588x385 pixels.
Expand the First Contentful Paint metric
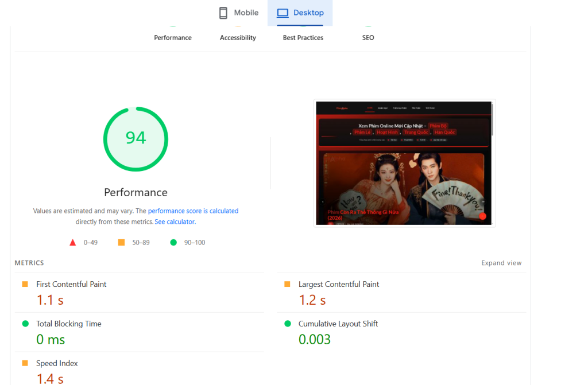point(71,284)
